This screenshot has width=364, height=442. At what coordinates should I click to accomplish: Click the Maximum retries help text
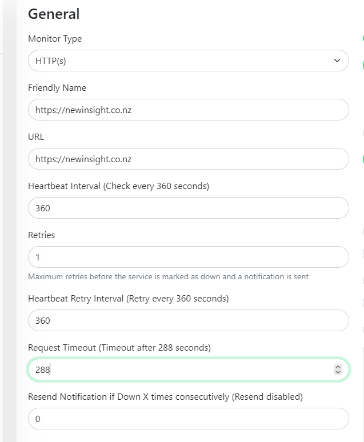click(168, 276)
